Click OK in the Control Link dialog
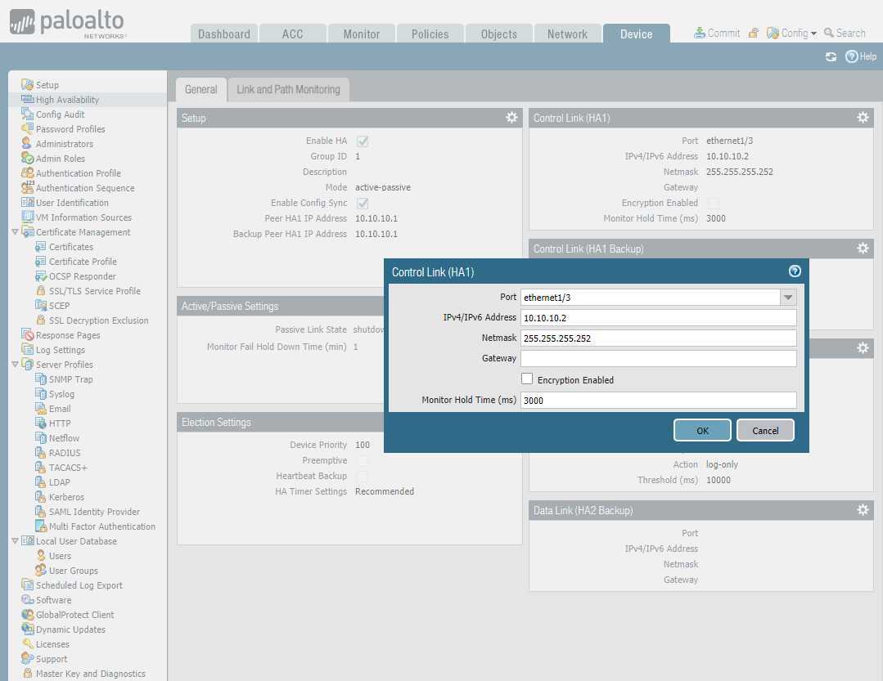Screen dimensions: 883x681 (x=702, y=431)
